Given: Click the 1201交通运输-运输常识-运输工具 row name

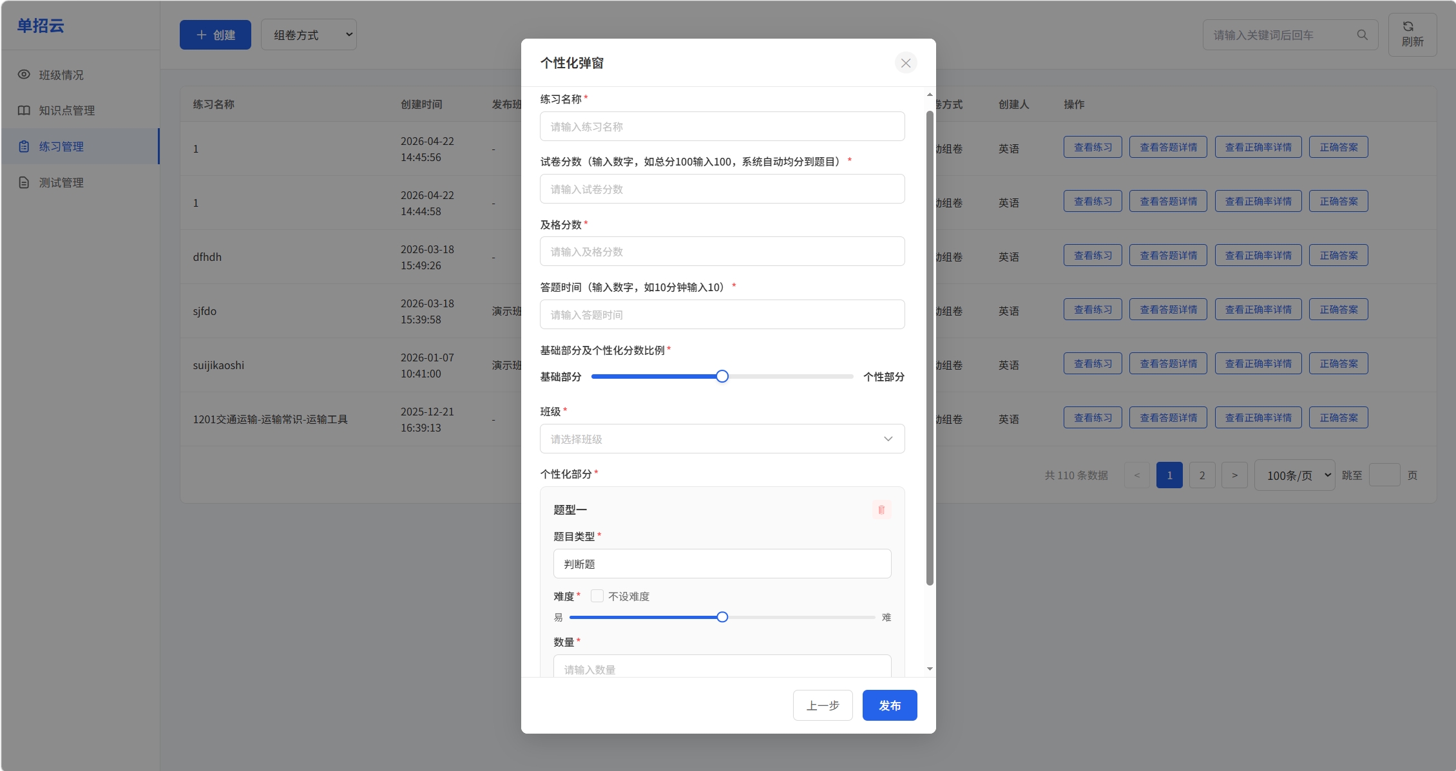Looking at the screenshot, I should point(270,419).
